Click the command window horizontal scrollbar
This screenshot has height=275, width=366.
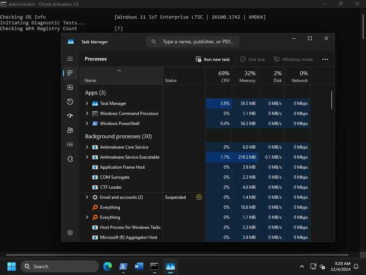pos(177,255)
